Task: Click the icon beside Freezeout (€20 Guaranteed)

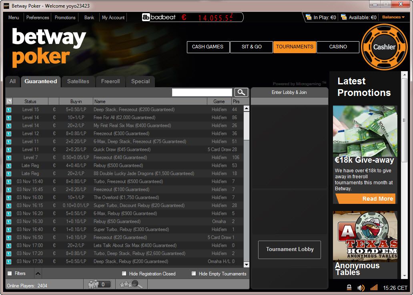Action: click(x=9, y=237)
